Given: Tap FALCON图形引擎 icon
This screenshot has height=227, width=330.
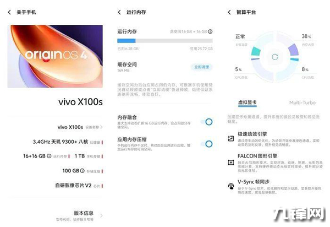Looking at the screenshot, I should 231,163.
